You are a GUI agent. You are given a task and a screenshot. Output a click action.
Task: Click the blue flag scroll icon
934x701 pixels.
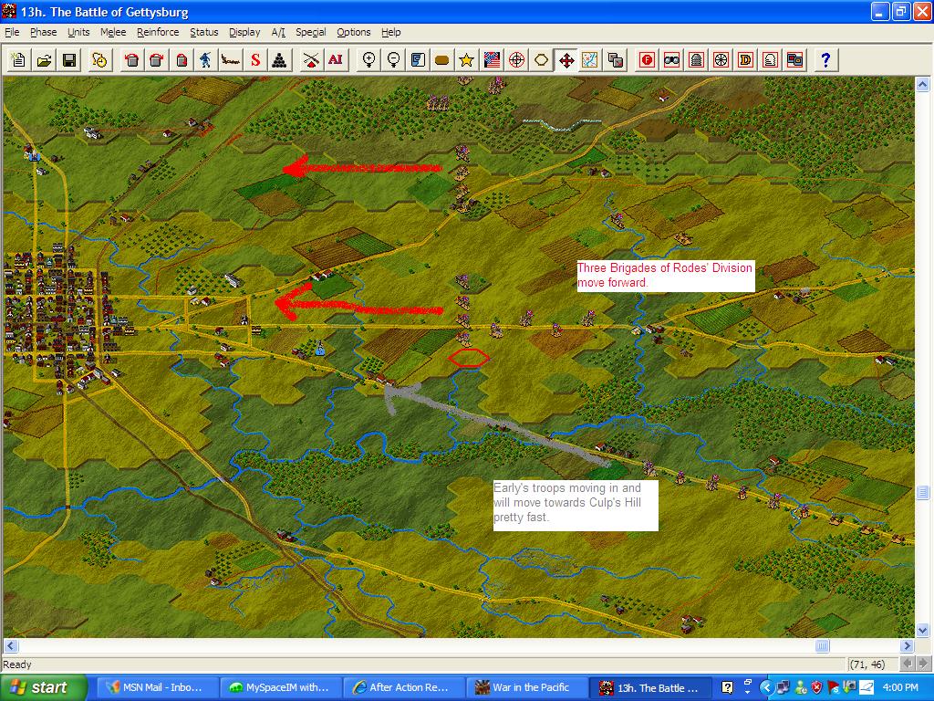[418, 59]
